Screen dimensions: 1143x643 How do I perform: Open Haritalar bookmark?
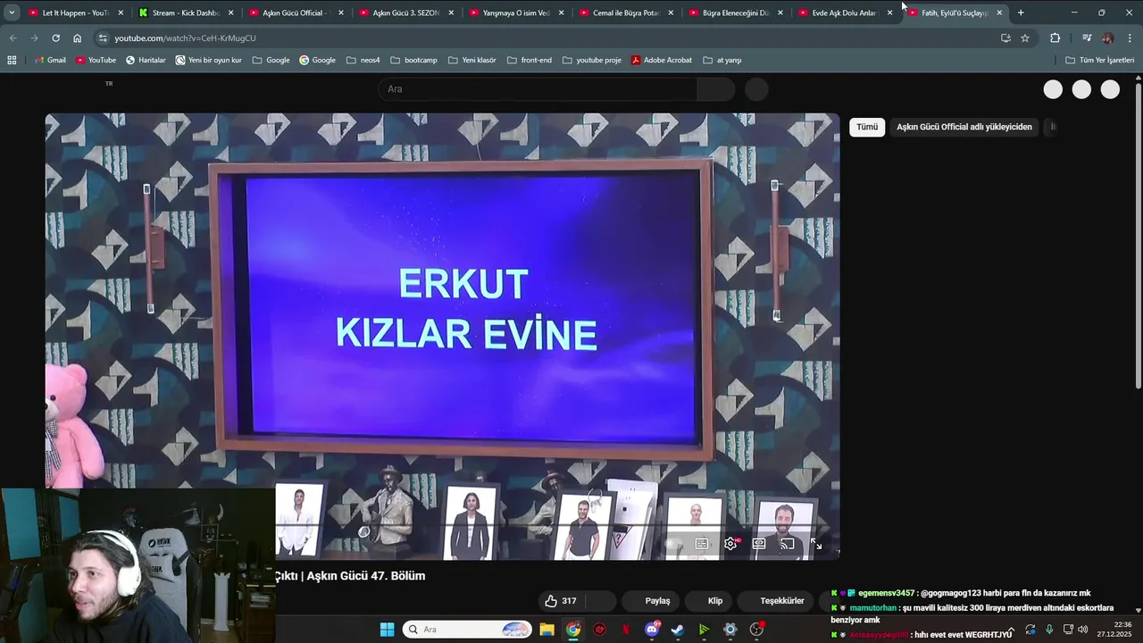tap(146, 60)
